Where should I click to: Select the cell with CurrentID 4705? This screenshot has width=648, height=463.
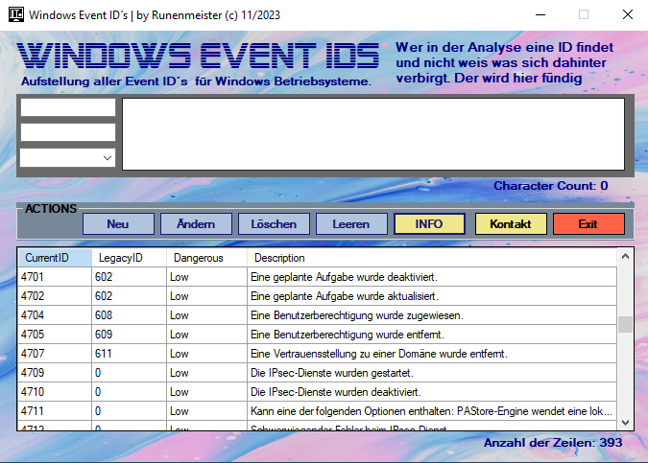pyautogui.click(x=55, y=335)
